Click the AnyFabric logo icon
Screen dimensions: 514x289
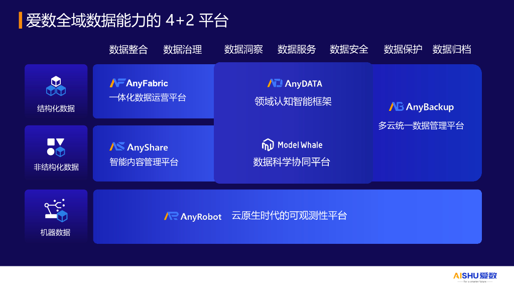(x=117, y=83)
